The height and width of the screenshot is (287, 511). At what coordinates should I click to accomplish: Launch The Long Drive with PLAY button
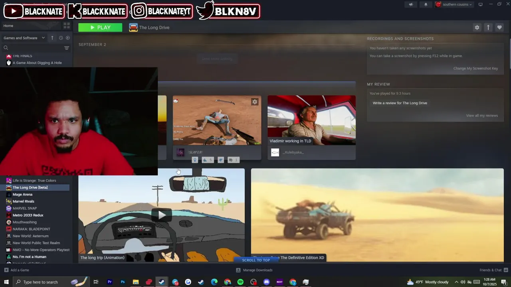(100, 28)
